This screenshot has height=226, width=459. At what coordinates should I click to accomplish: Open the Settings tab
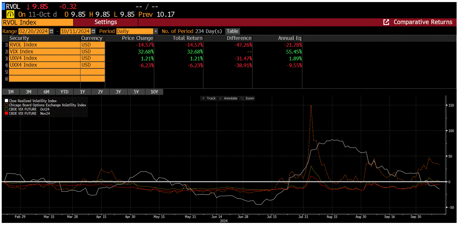pyautogui.click(x=106, y=22)
